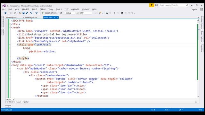Screen dimensions: 205x115
Task: Click the Sign in link
Action: [194, 10]
